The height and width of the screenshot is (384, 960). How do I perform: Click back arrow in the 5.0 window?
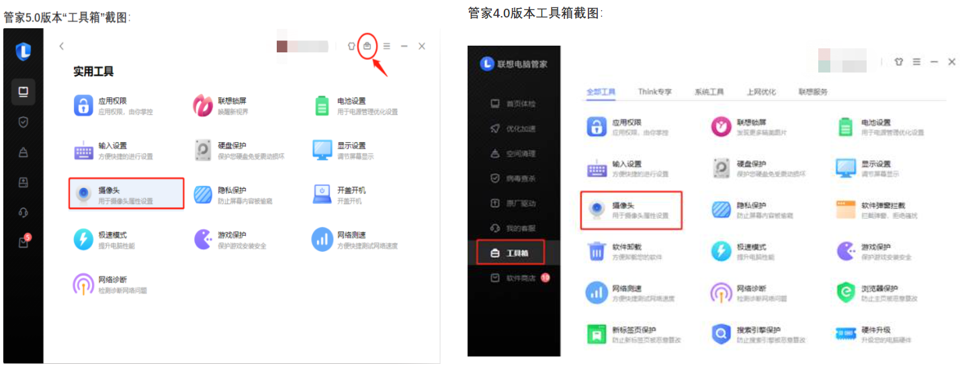[x=62, y=46]
